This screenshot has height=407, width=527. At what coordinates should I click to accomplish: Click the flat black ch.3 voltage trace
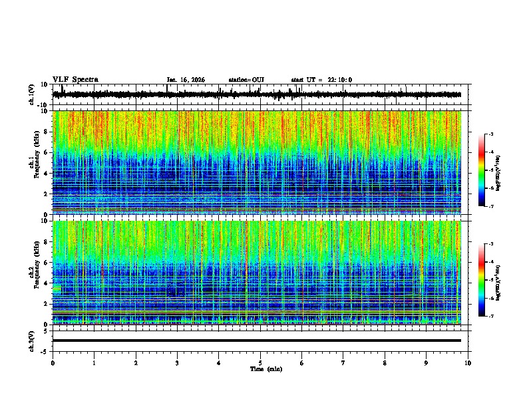pos(257,340)
